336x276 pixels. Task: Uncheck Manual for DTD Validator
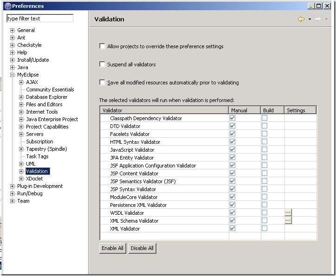(233, 126)
